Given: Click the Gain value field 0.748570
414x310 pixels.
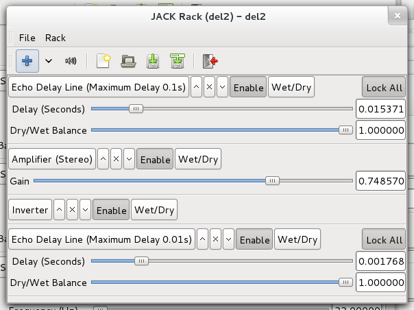Looking at the screenshot, I should pos(380,181).
